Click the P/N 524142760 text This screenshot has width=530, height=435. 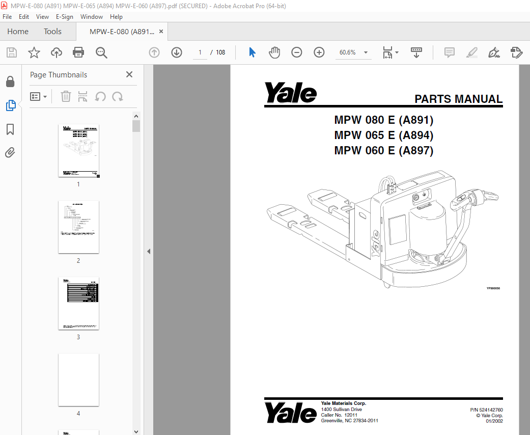coord(486,410)
